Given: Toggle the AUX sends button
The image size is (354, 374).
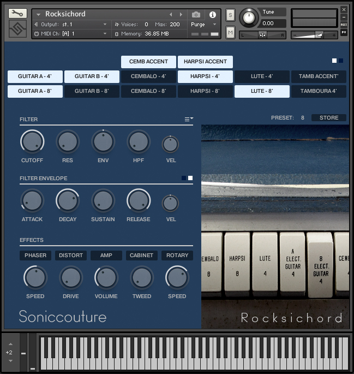Looking at the screenshot, I should pos(344,25).
